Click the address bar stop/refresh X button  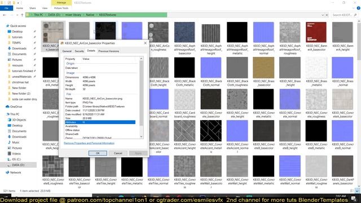click(x=327, y=15)
